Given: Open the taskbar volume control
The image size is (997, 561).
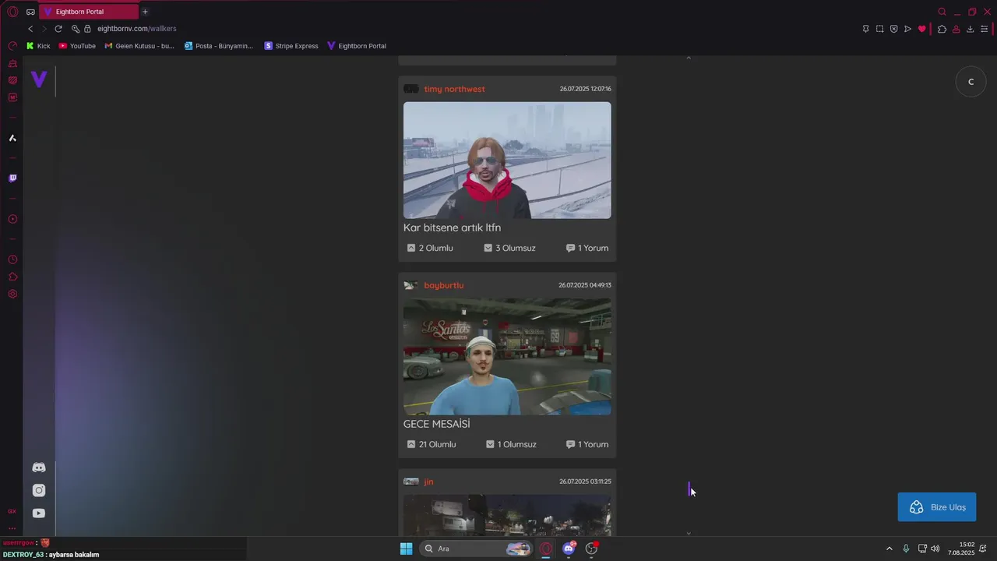Looking at the screenshot, I should tap(935, 549).
